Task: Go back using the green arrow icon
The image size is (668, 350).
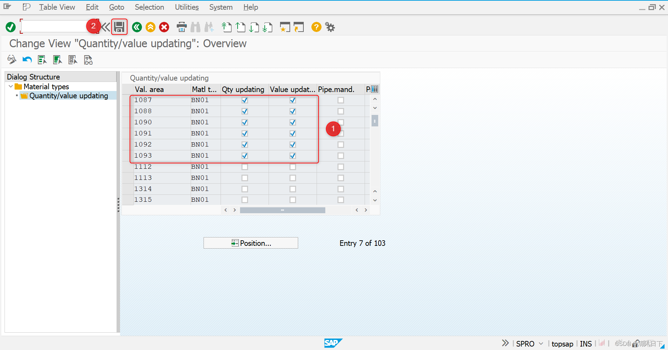Action: [x=136, y=27]
